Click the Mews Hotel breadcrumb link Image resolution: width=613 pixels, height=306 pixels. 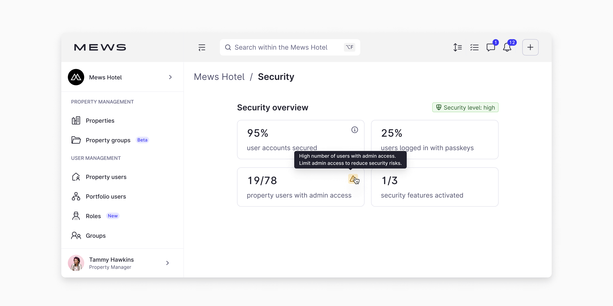(x=219, y=77)
